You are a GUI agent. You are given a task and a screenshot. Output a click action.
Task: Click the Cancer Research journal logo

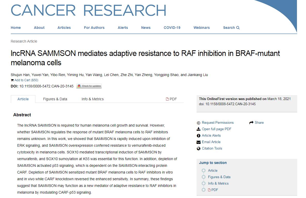(88, 10)
